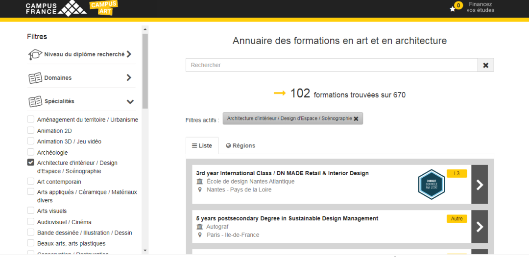Click the open book icon beside Spécialités
The image size is (529, 257).
pos(35,101)
